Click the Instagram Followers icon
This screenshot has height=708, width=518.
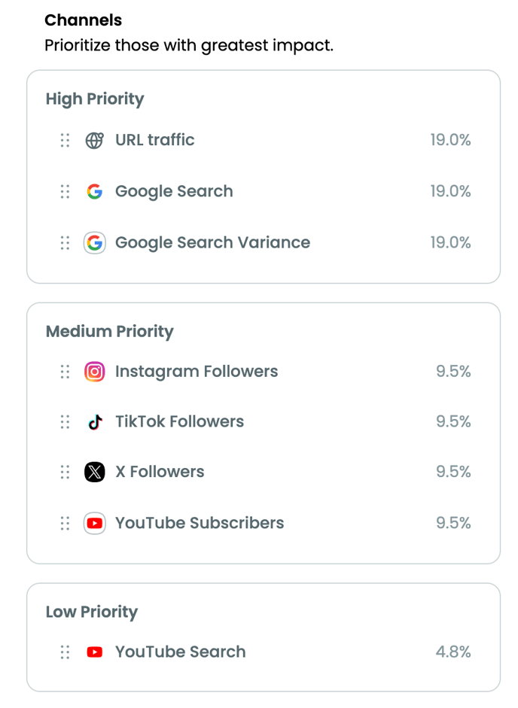pyautogui.click(x=94, y=372)
